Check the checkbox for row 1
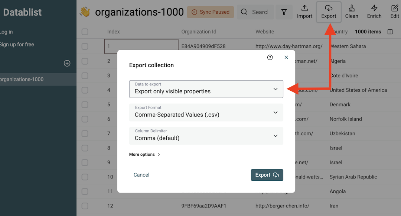401x216 pixels. point(85,46)
